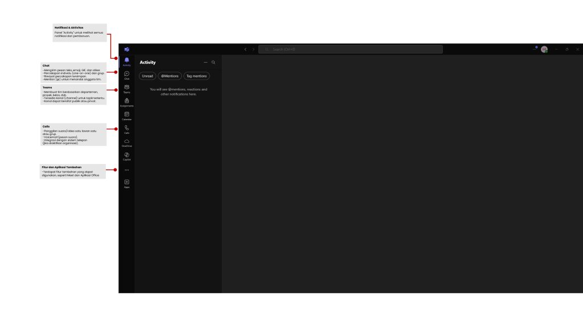583x328 pixels.
Task: Toggle the @Mentions filter pill
Action: coord(170,76)
